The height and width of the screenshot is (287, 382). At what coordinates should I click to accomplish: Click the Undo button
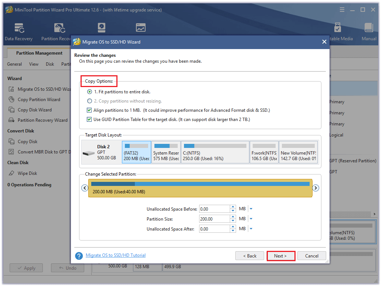[68, 268]
